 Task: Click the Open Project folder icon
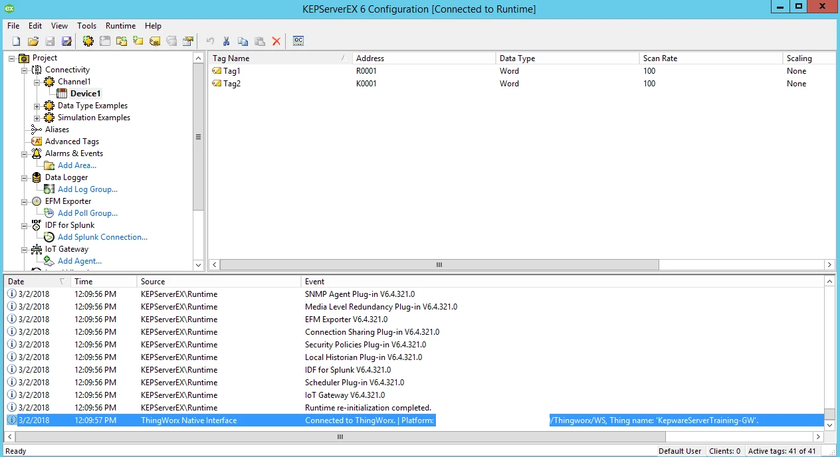click(x=33, y=41)
